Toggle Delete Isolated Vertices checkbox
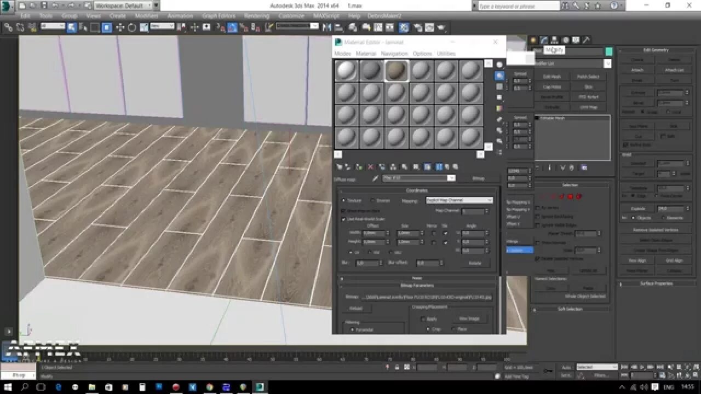The image size is (701, 394). [537, 258]
